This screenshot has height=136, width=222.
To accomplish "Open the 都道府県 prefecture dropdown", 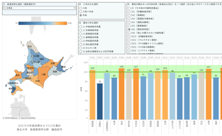I will point(39,8).
